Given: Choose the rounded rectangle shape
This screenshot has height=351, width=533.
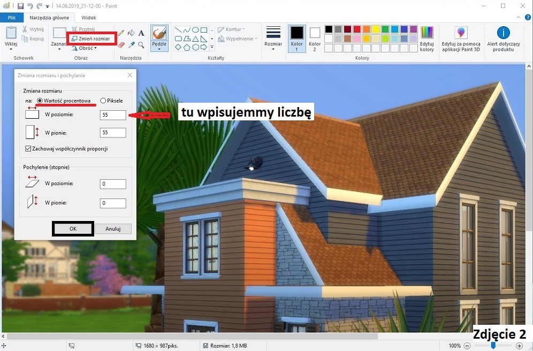Looking at the screenshot, I should (x=178, y=39).
